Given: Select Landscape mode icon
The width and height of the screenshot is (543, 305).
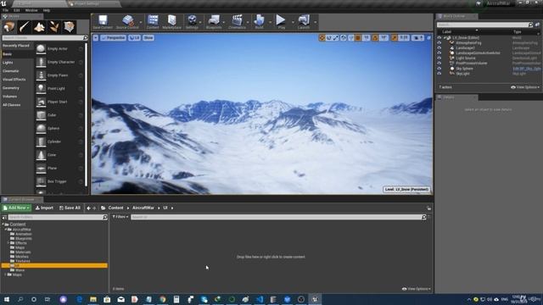Looking at the screenshot, I should (39, 27).
